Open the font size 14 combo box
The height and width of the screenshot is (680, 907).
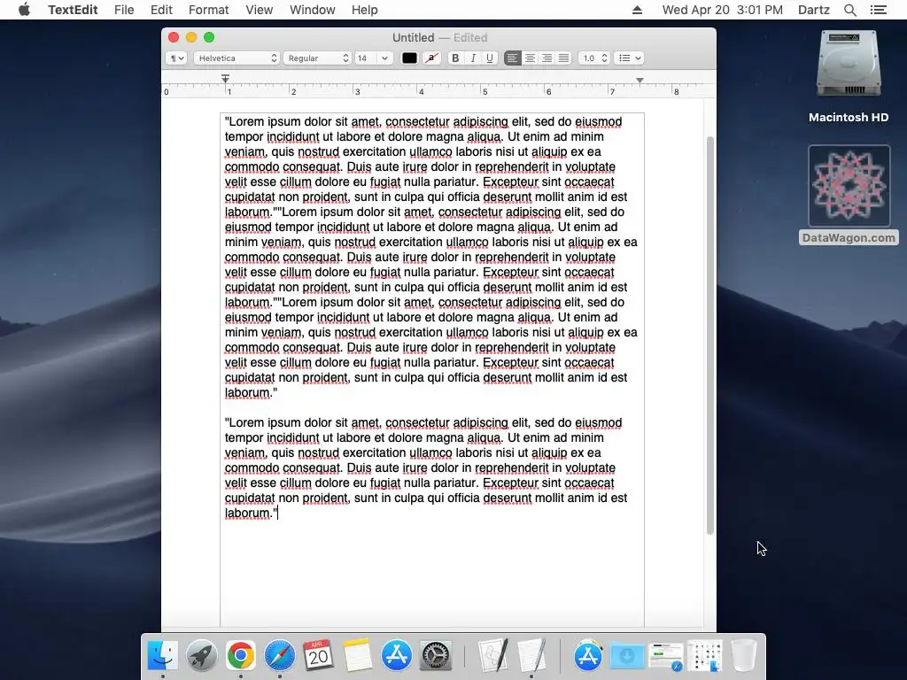point(373,58)
